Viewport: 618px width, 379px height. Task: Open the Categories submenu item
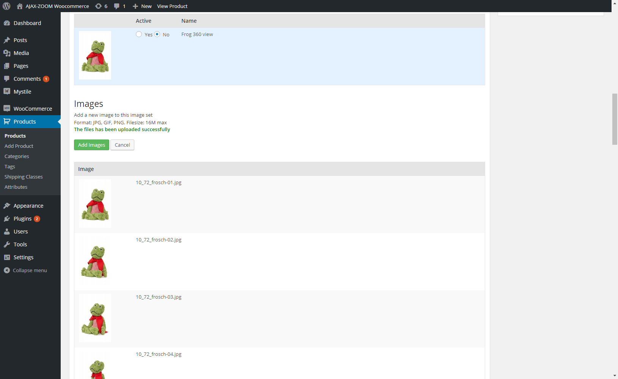tap(17, 156)
